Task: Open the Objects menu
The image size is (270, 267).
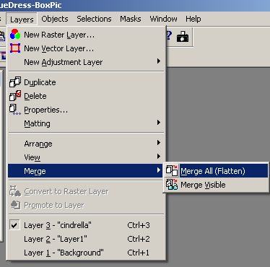Action: (x=55, y=19)
